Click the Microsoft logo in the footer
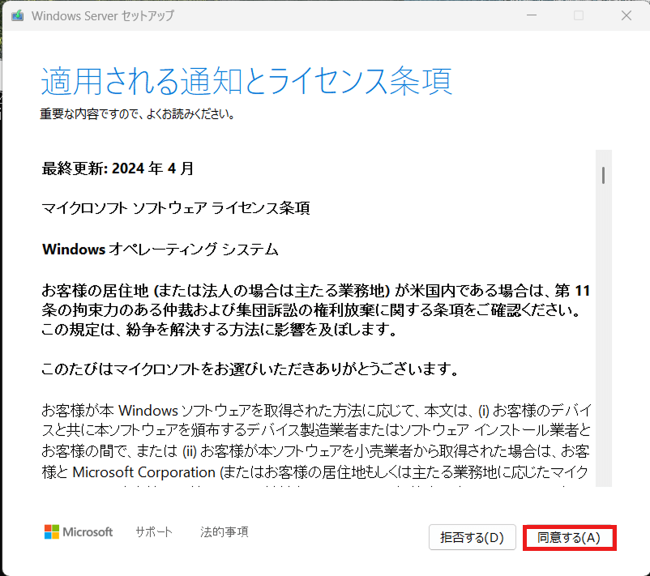 point(79,531)
